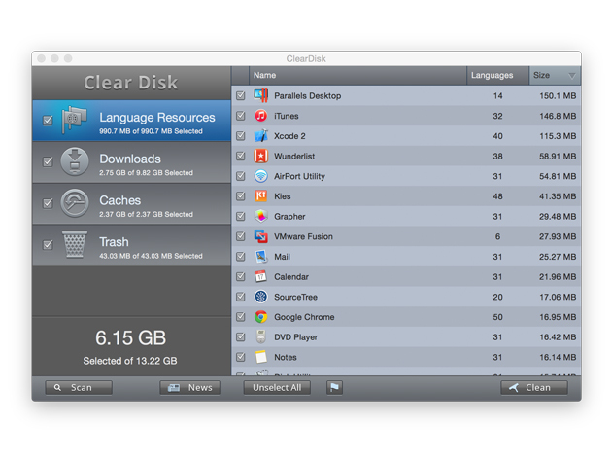Screen dimensions: 612x460
Task: Click the Language Resources flags icon
Action: [x=74, y=120]
